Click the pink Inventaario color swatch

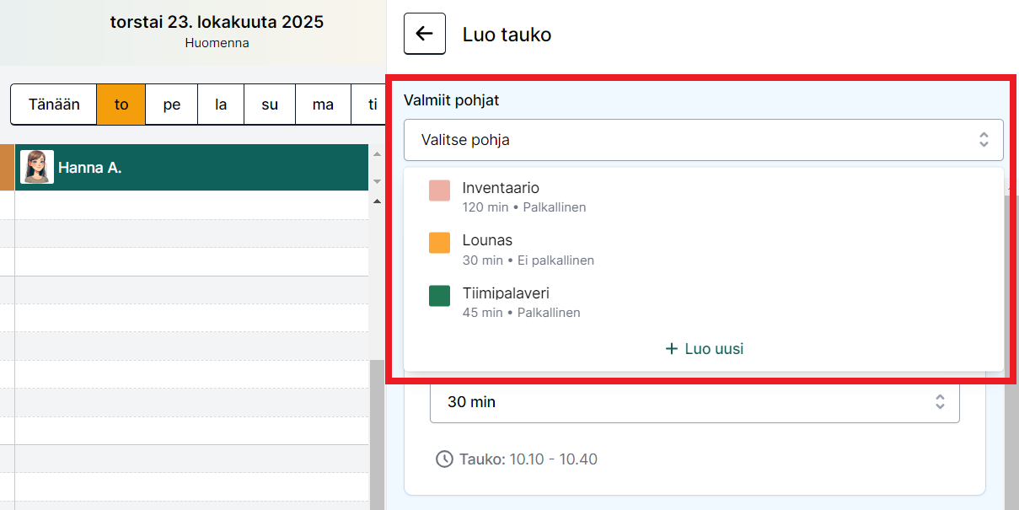pyautogui.click(x=439, y=191)
